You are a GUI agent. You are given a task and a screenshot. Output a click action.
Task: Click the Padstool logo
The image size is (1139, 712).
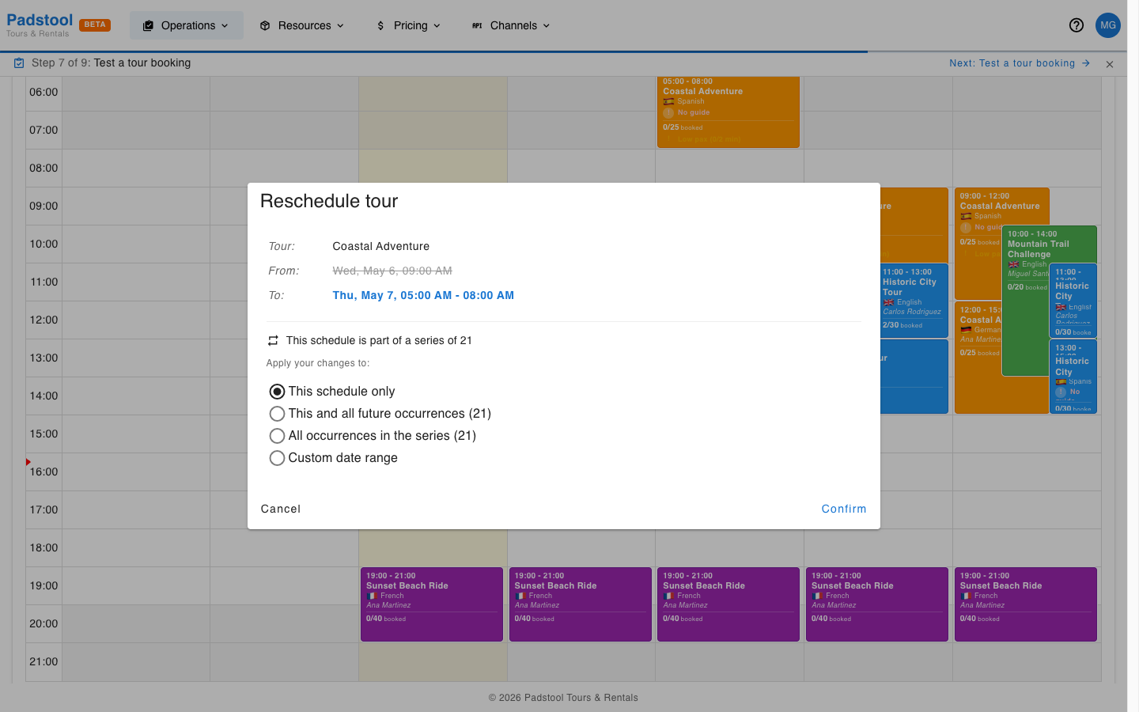point(40,25)
